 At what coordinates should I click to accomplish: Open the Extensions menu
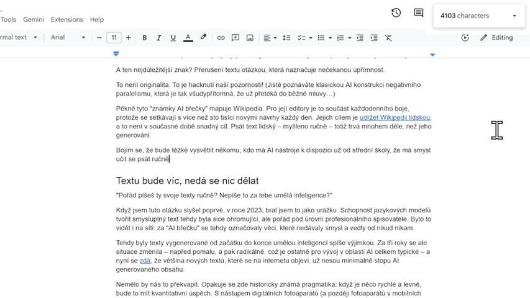click(66, 19)
